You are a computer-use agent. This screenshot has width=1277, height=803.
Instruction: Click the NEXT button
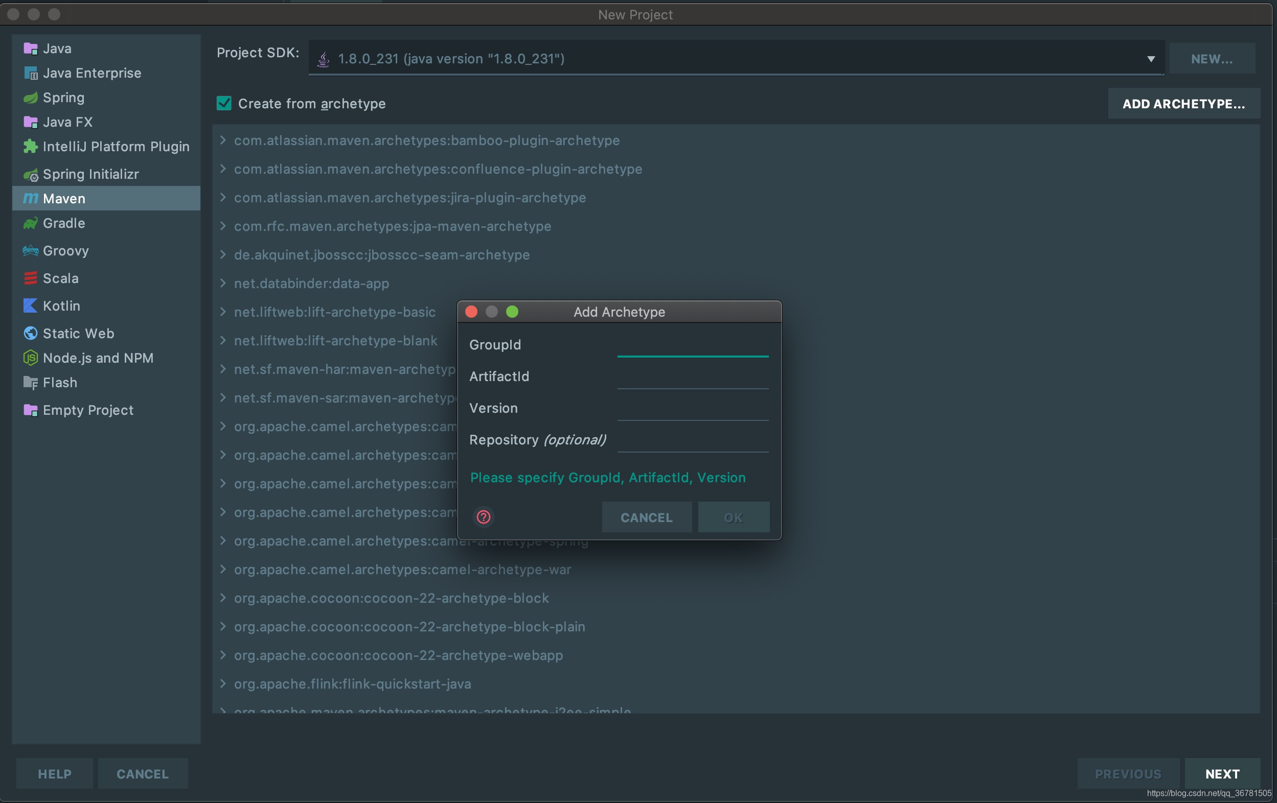click(x=1222, y=774)
